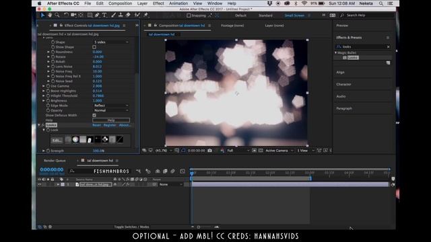Image resolution: width=431 pixels, height=242 pixels.
Task: Take a snapshot with camera icon
Action: click(x=209, y=151)
